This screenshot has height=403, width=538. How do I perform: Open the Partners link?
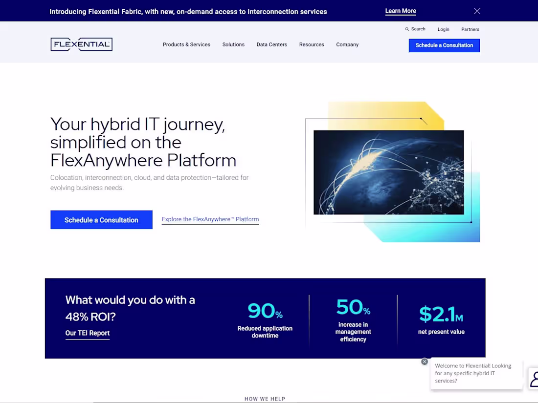click(470, 29)
